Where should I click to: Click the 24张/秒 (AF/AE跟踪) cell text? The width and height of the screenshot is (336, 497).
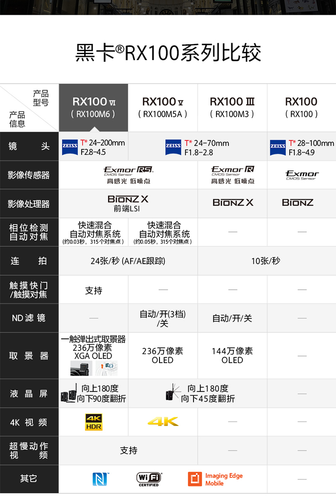[x=128, y=261]
